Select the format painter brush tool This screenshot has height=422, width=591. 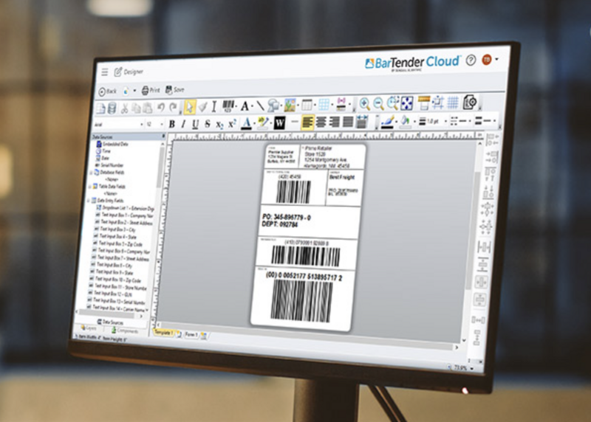point(202,107)
